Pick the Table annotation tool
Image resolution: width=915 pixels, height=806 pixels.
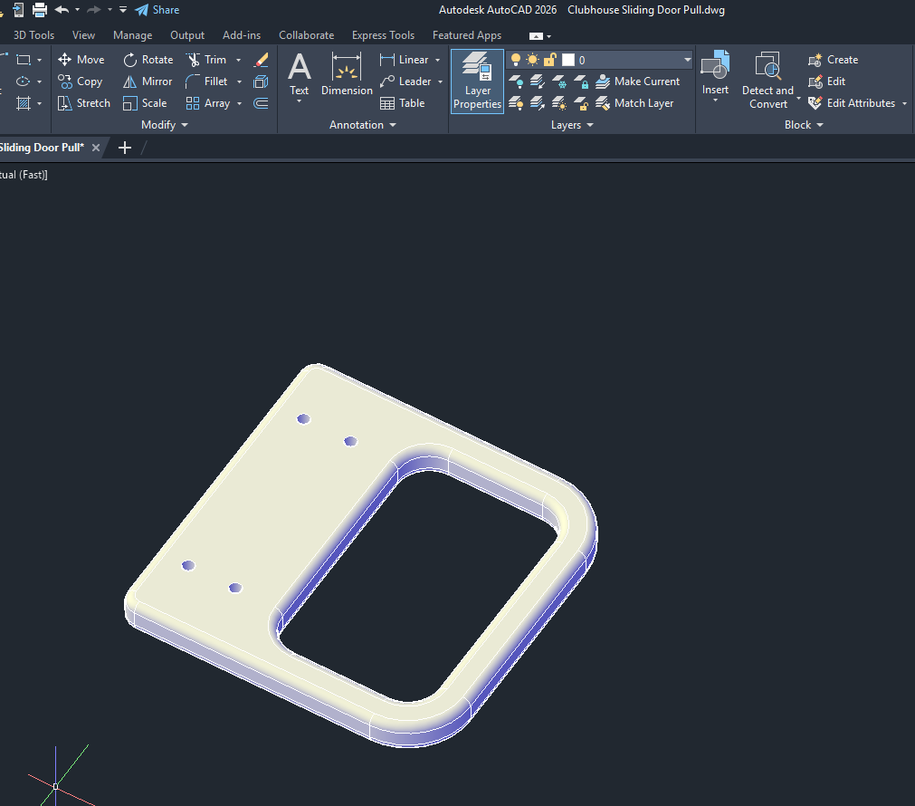[x=403, y=103]
